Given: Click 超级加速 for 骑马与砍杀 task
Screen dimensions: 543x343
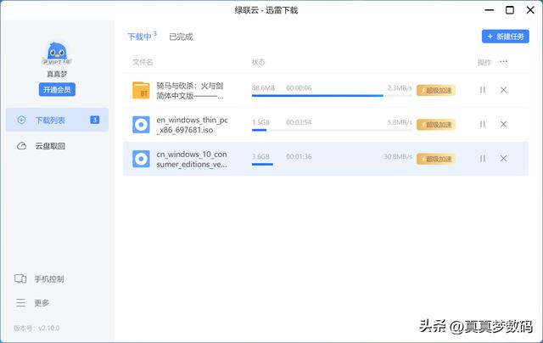Looking at the screenshot, I should click(x=436, y=91).
